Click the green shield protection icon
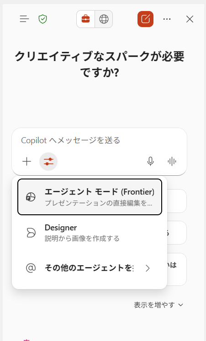Viewport: 206px width, 341px height. (42, 19)
